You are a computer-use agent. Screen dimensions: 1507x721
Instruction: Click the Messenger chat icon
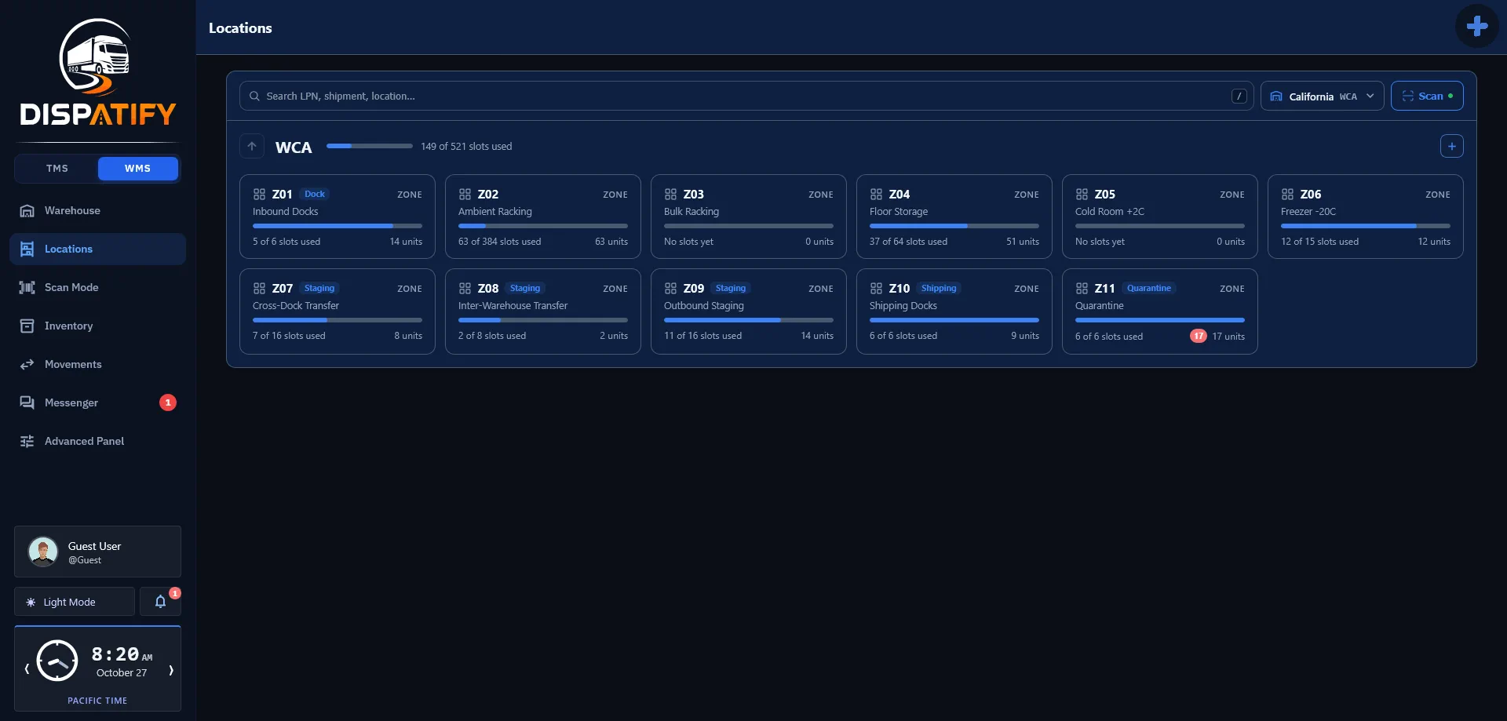27,402
